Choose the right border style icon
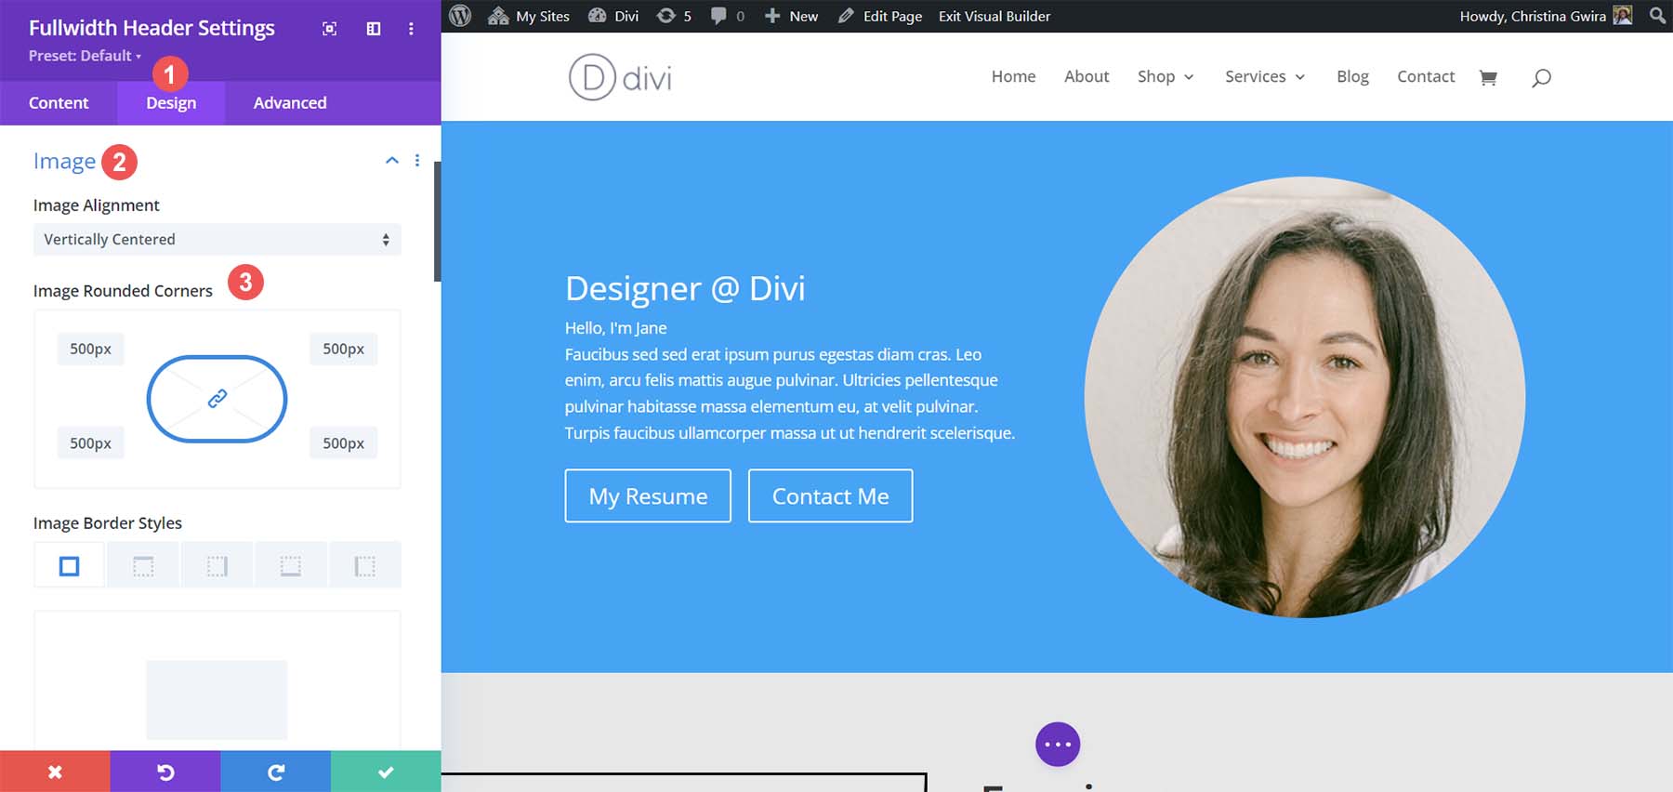The height and width of the screenshot is (792, 1673). pos(217,566)
